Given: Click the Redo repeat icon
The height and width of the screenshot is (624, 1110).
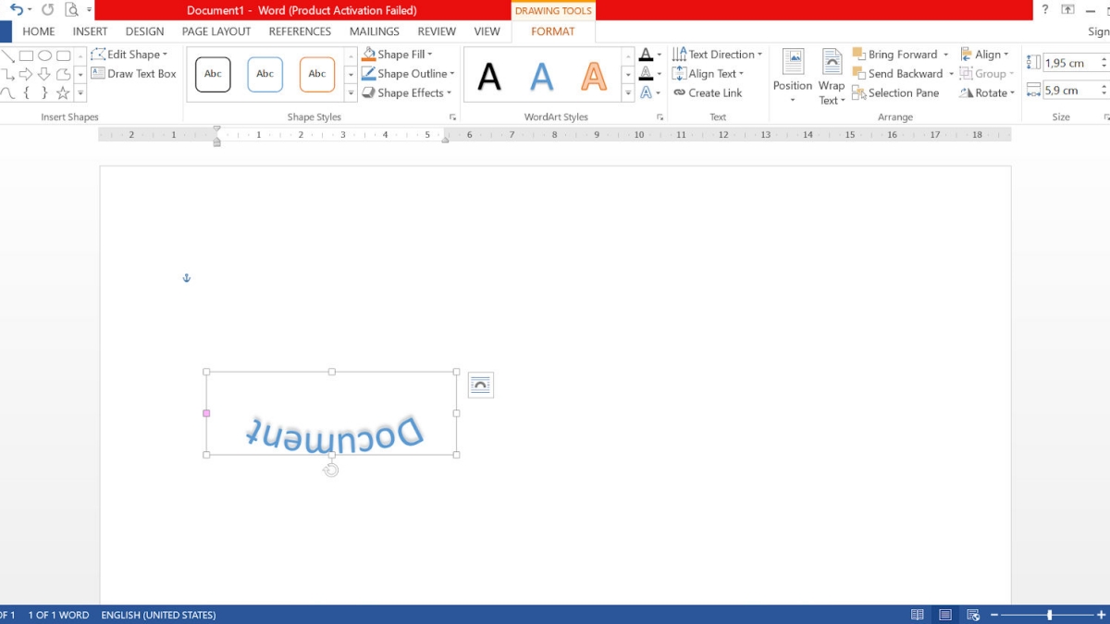Looking at the screenshot, I should click(x=48, y=10).
